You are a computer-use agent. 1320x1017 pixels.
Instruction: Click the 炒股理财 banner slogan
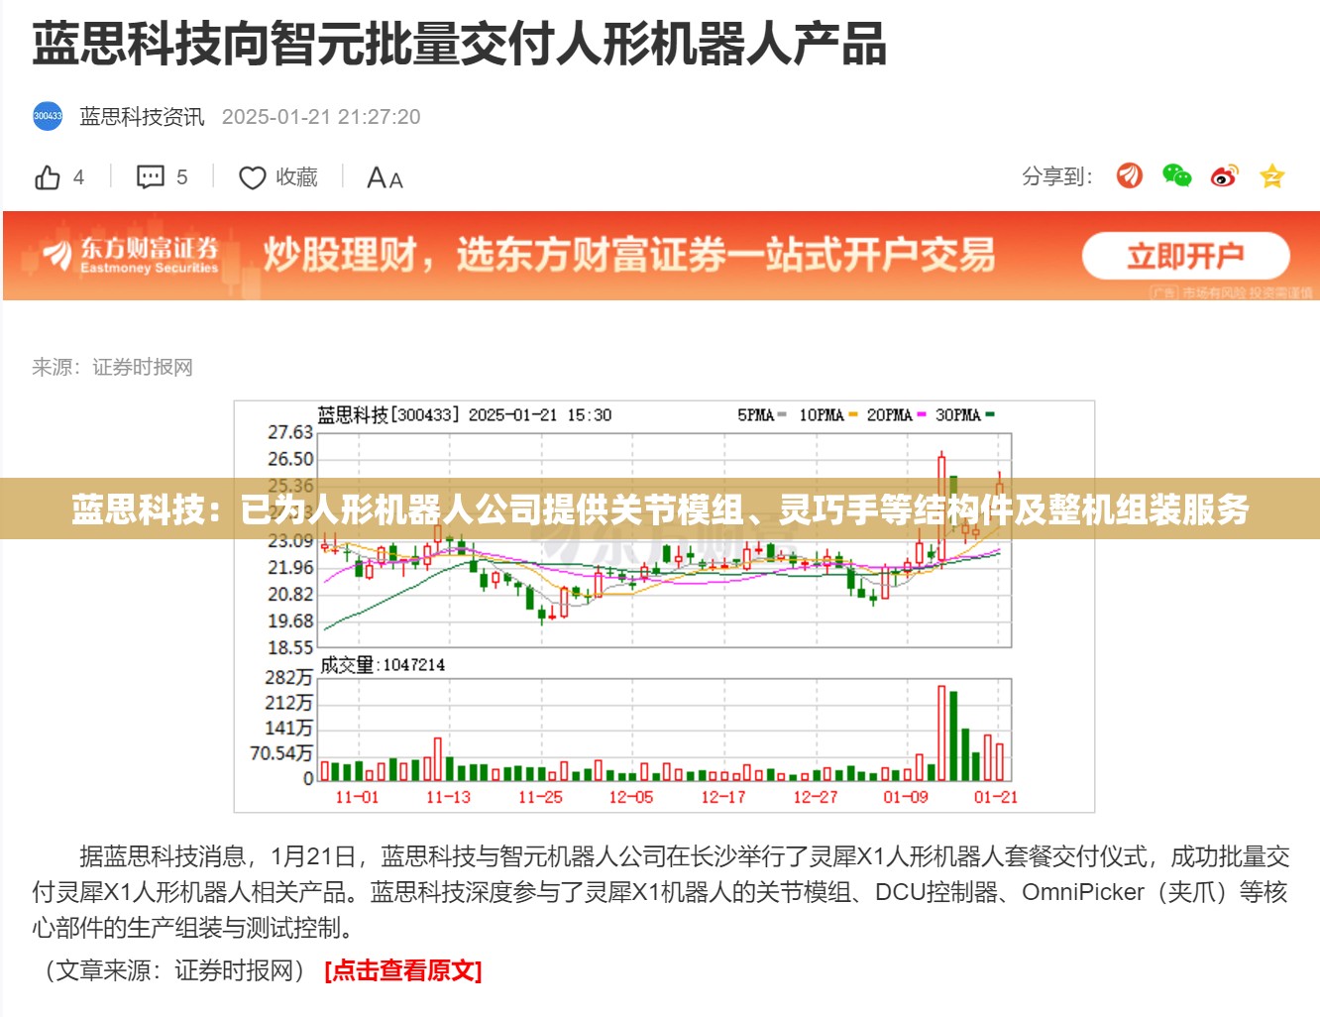click(629, 255)
